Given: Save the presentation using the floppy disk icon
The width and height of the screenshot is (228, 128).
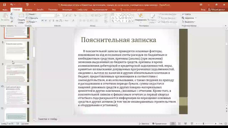Looking at the screenshot, I should (x=5, y=5).
